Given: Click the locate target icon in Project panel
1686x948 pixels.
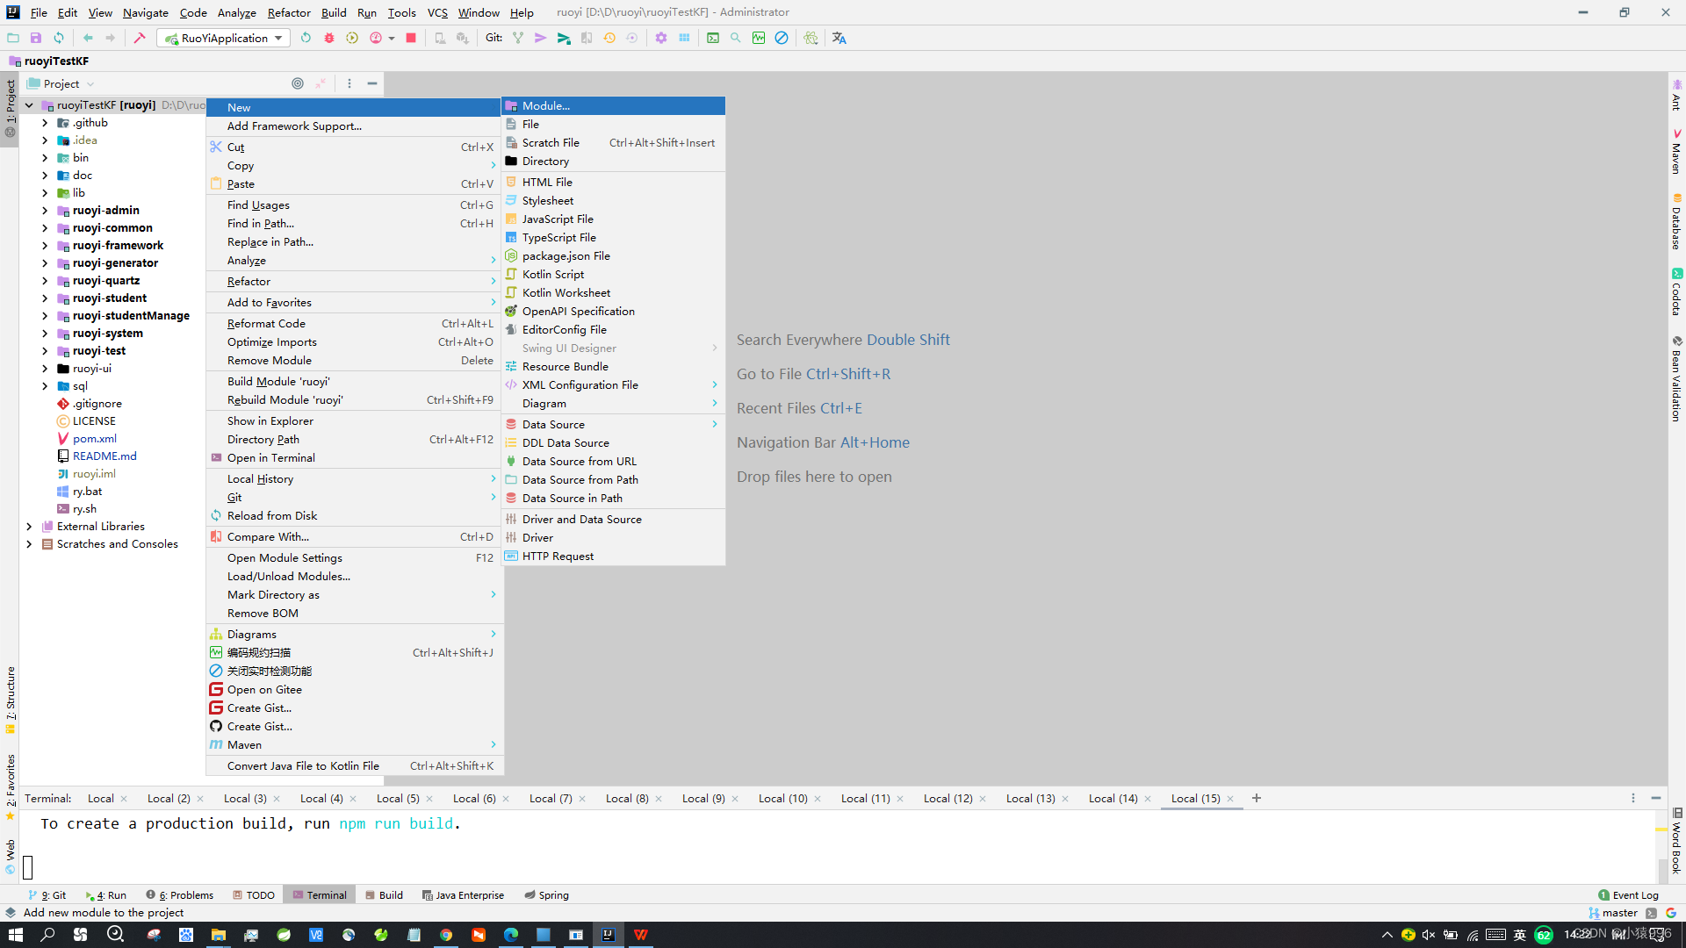Looking at the screenshot, I should [x=298, y=83].
